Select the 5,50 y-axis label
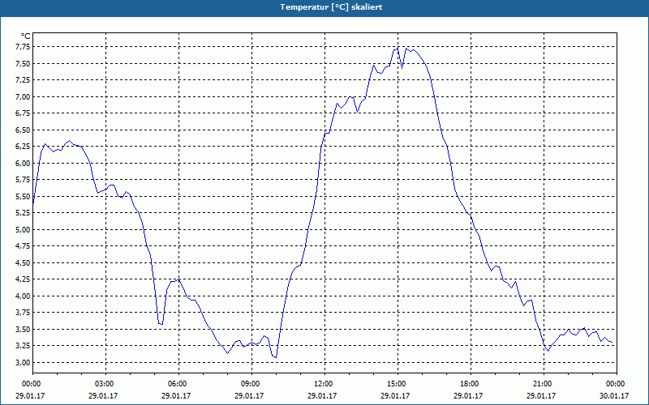 point(24,196)
